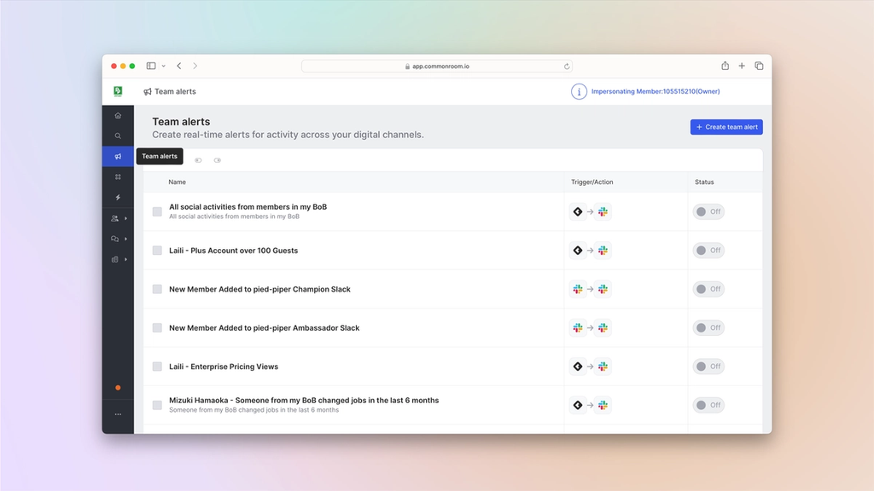This screenshot has width=874, height=491.
Task: Click the Impersonating Member link
Action: coord(655,91)
